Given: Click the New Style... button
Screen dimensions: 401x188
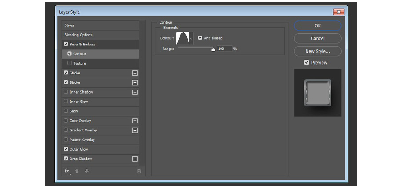Looking at the screenshot, I should (318, 51).
